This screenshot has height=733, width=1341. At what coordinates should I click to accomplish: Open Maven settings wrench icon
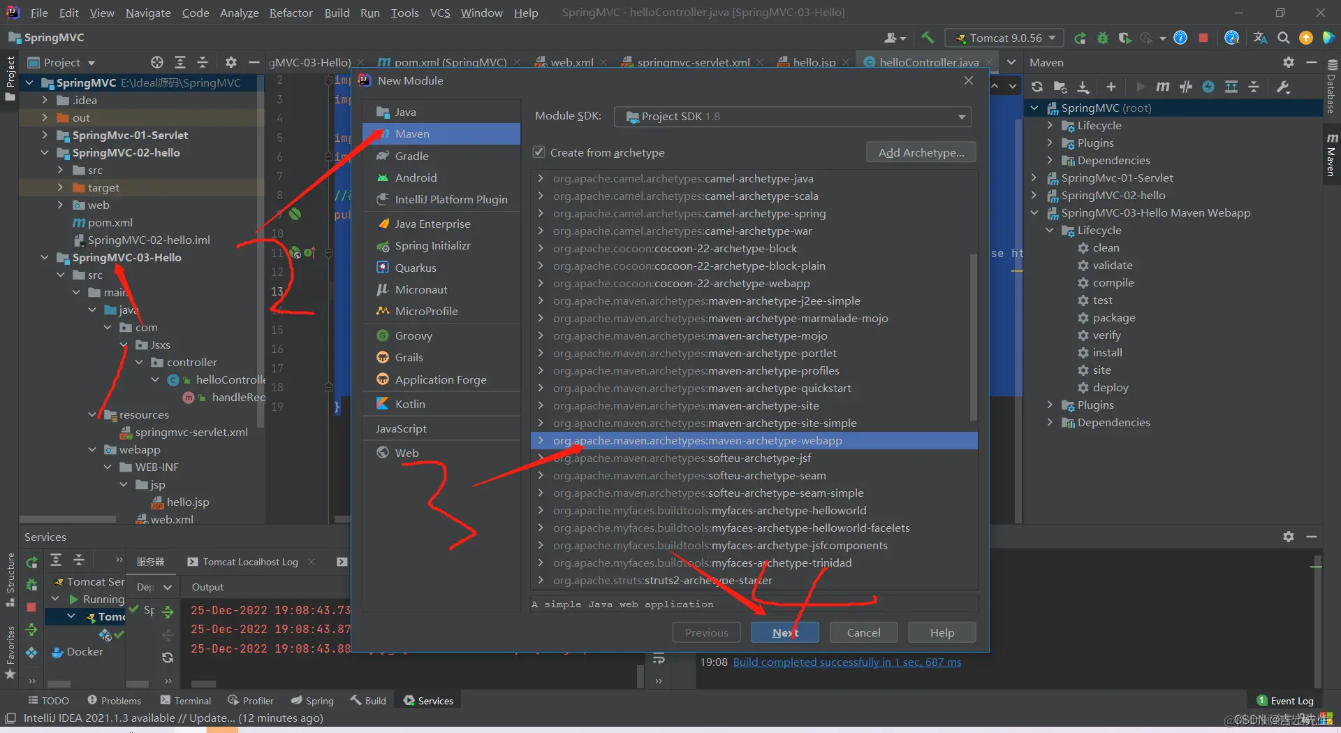tap(1283, 87)
